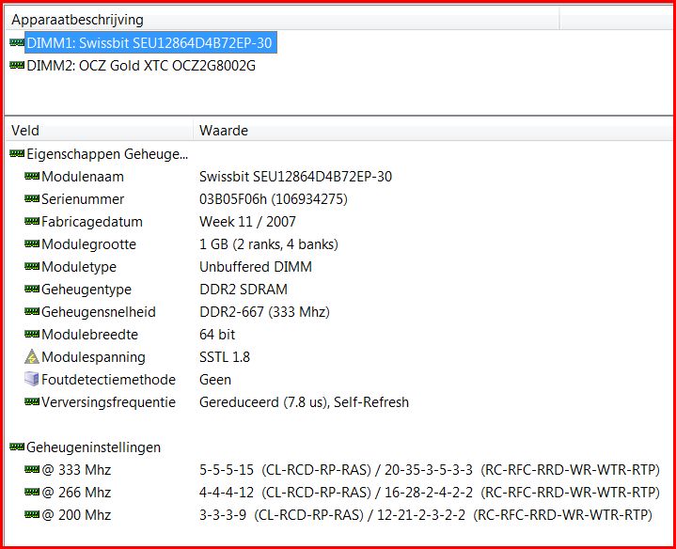Select the Modulebreedte field label

pyautogui.click(x=89, y=335)
